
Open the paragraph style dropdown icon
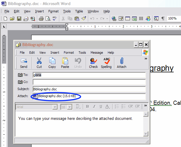click(78, 107)
